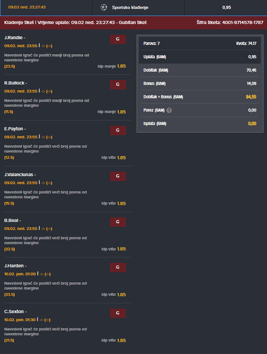The width and height of the screenshot is (267, 354).
Task: Click the C.Sexton Idp više 1.85 odds
Action: 113,341
